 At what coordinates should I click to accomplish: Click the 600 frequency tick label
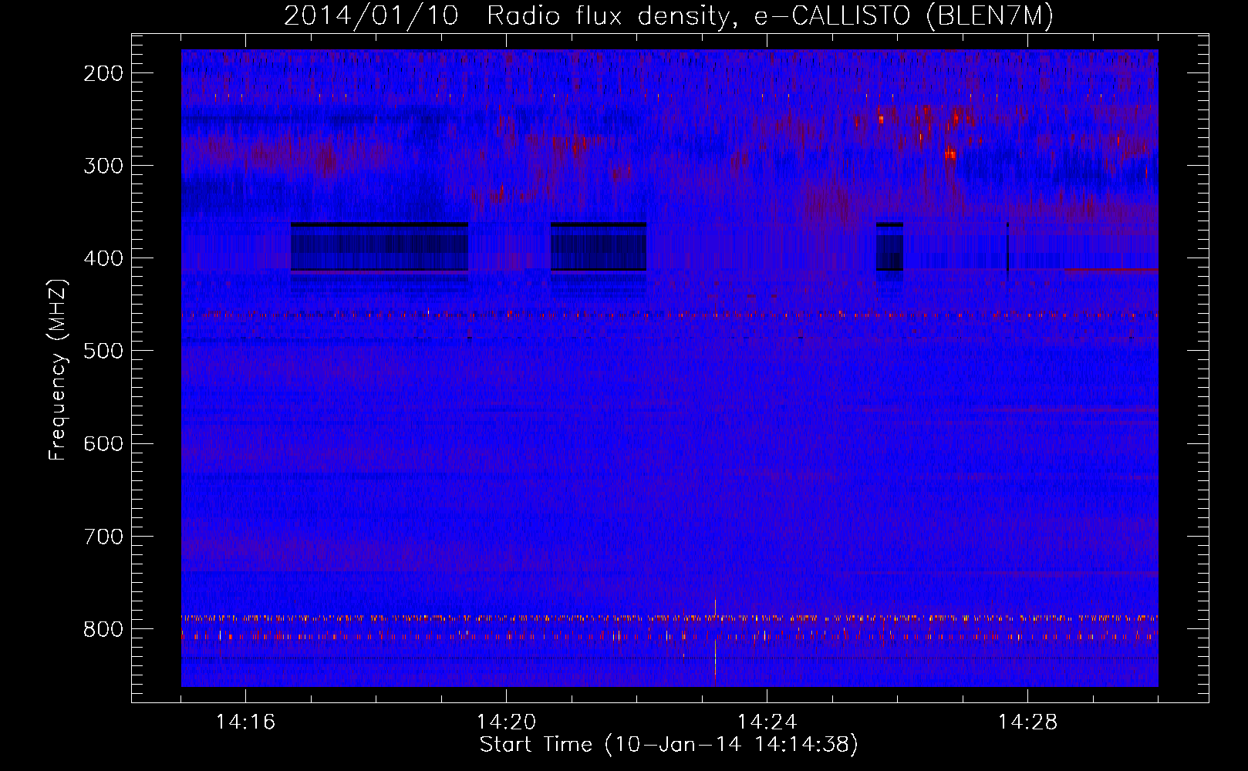pos(103,443)
